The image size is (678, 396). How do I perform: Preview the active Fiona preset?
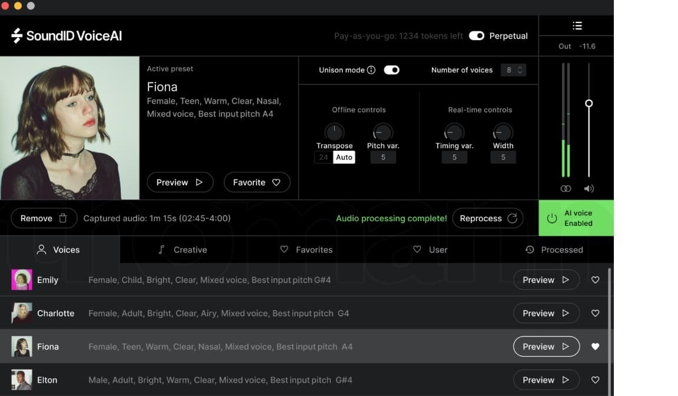pos(180,182)
